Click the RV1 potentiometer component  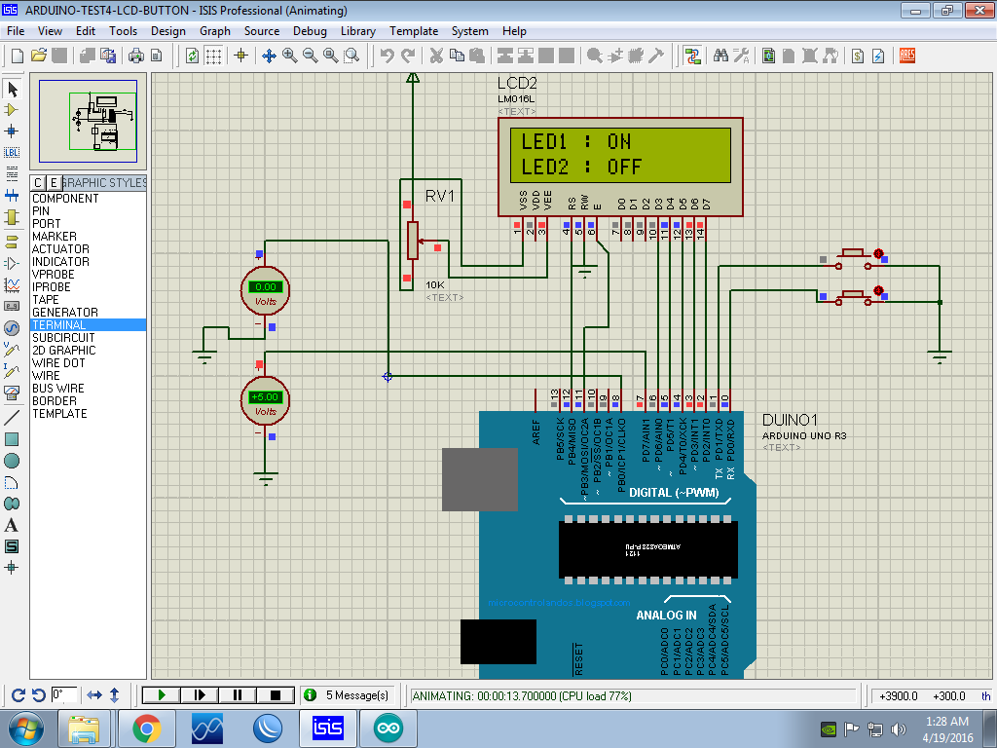413,241
